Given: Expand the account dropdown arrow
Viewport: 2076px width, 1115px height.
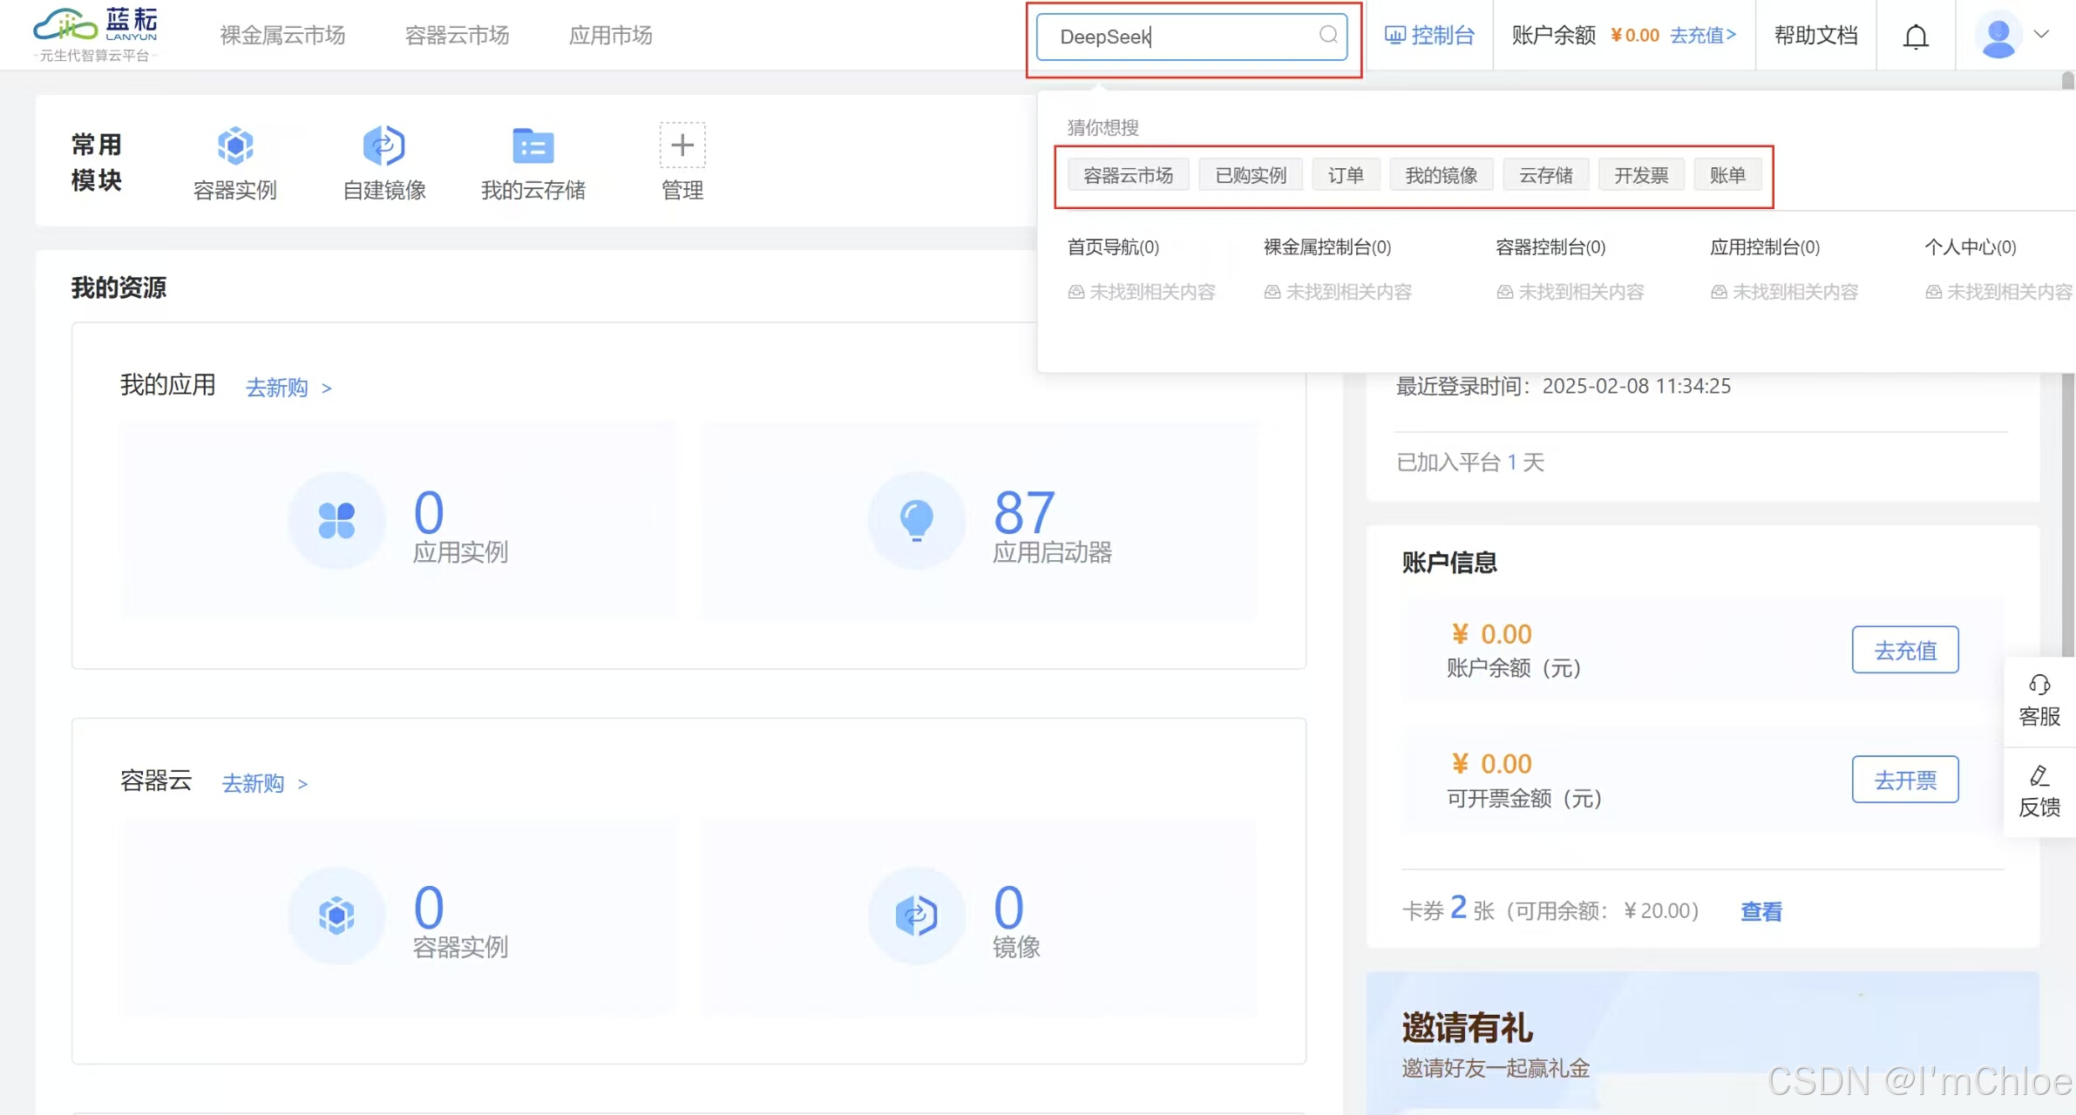Looking at the screenshot, I should click(2041, 35).
